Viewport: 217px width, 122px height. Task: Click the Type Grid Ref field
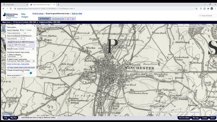[x=14, y=39]
